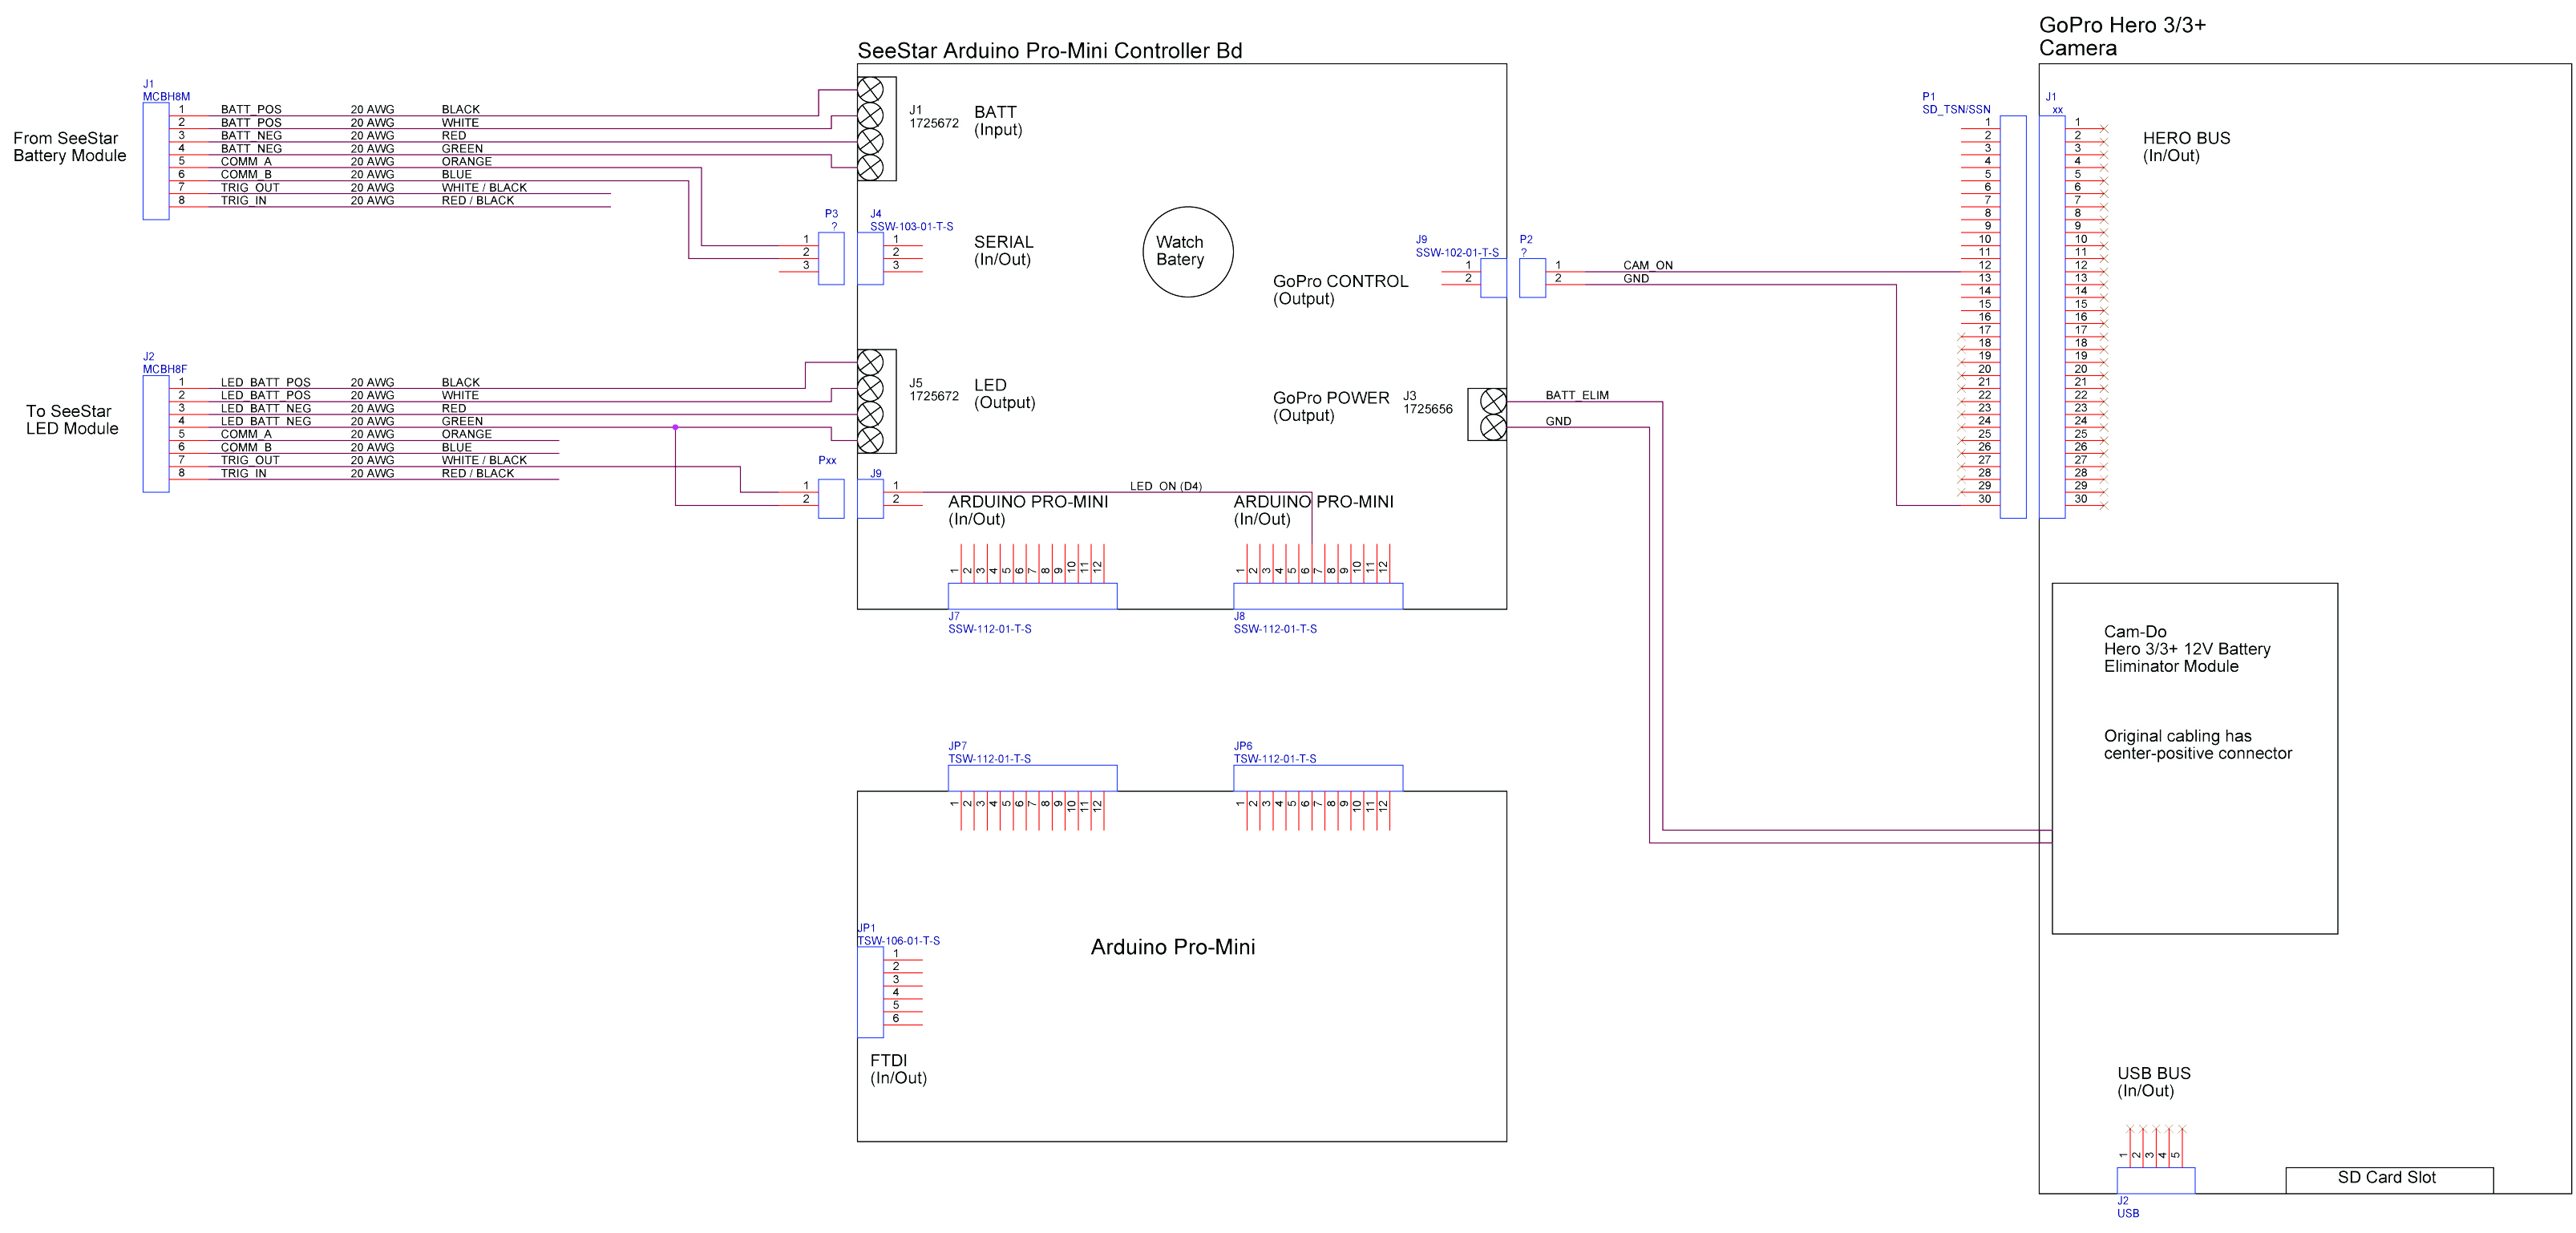The height and width of the screenshot is (1233, 2576).
Task: Click the 'HERO BUS (In/Out)' label
Action: coord(2186,147)
